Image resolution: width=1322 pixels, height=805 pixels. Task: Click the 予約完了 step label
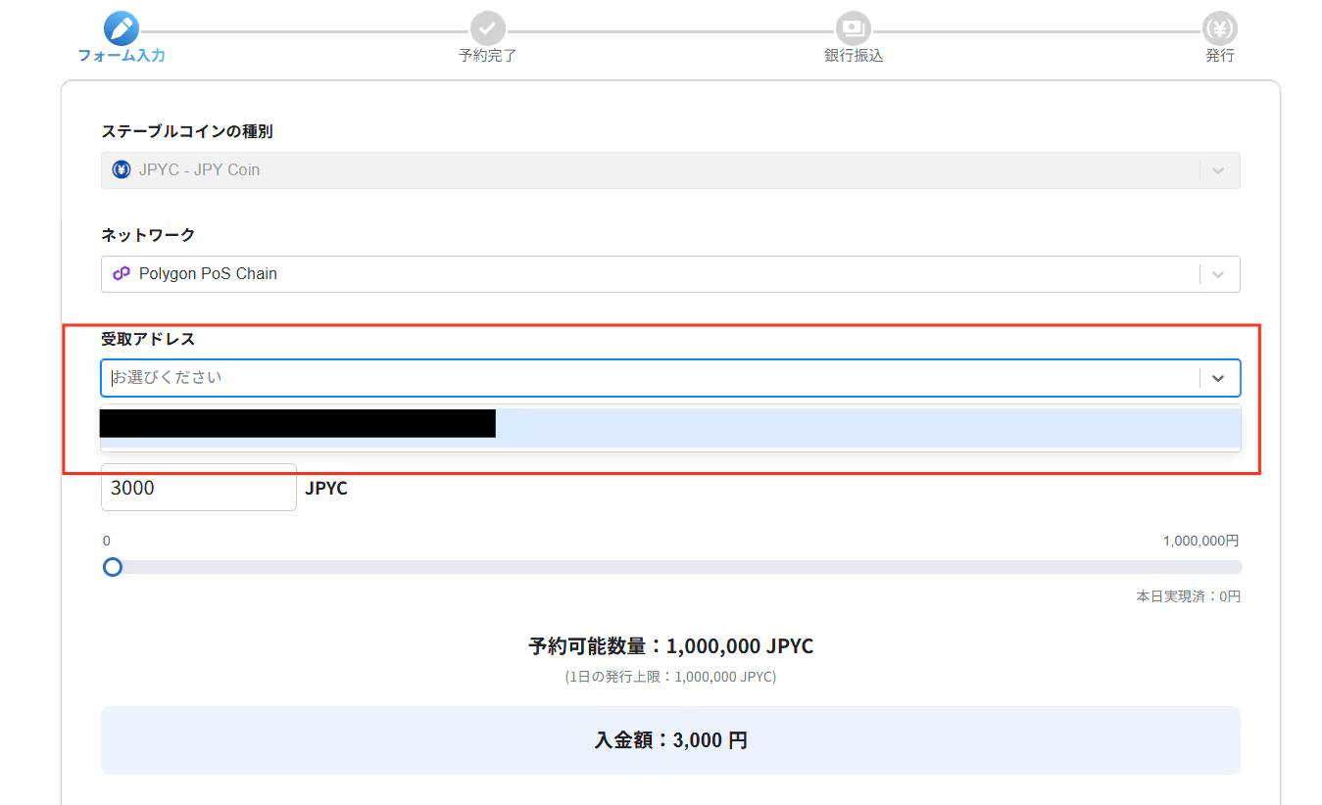click(x=487, y=56)
